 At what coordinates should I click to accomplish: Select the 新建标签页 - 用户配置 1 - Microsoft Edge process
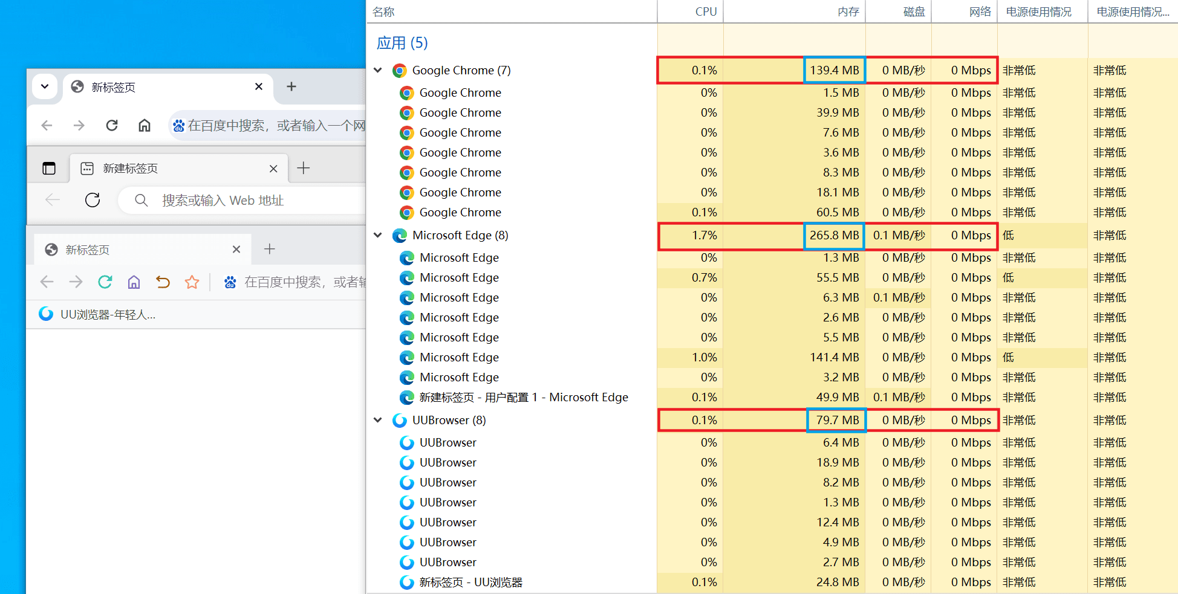[772, 397]
